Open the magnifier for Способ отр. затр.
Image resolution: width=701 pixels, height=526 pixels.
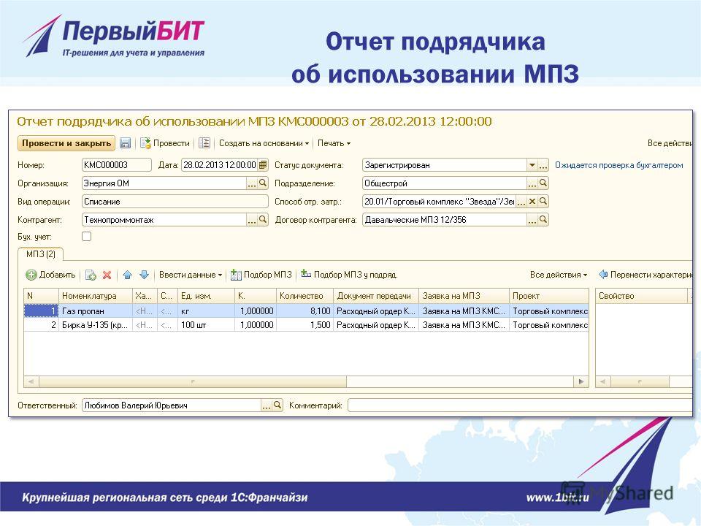coord(543,202)
